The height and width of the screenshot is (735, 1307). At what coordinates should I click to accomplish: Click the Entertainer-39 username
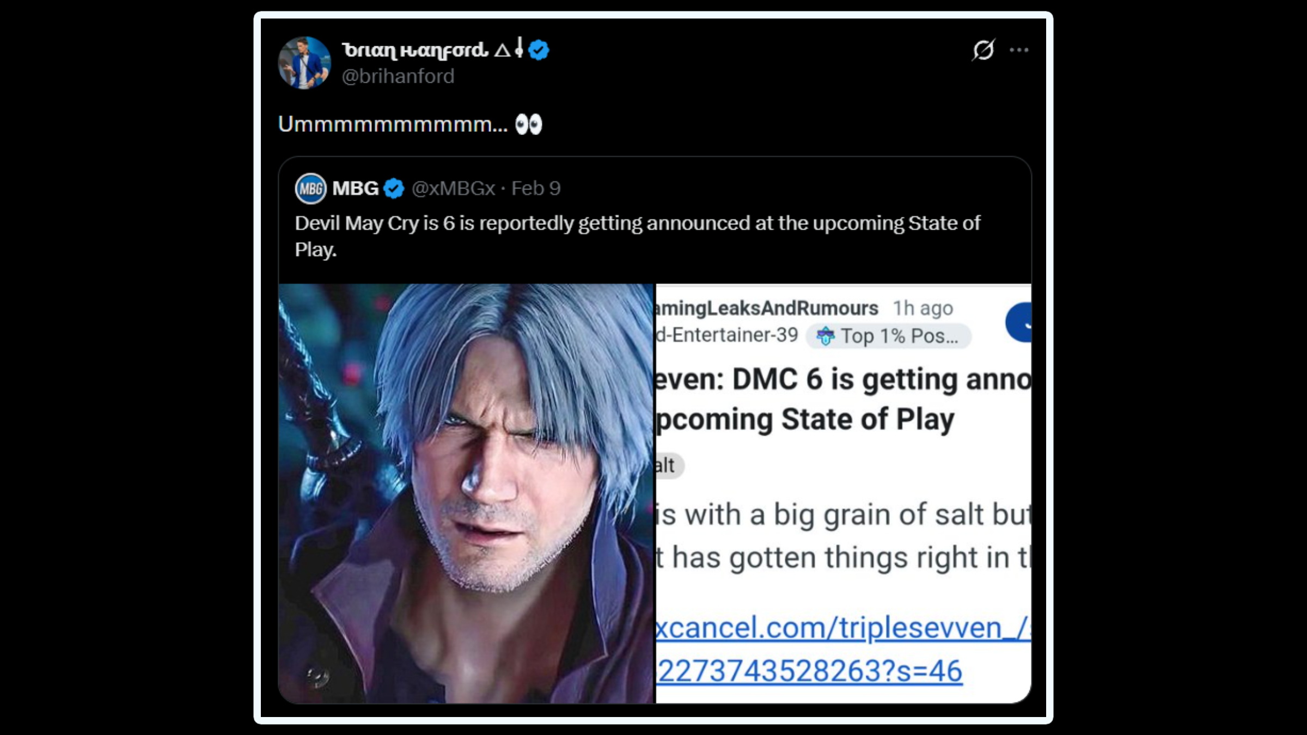pos(728,335)
